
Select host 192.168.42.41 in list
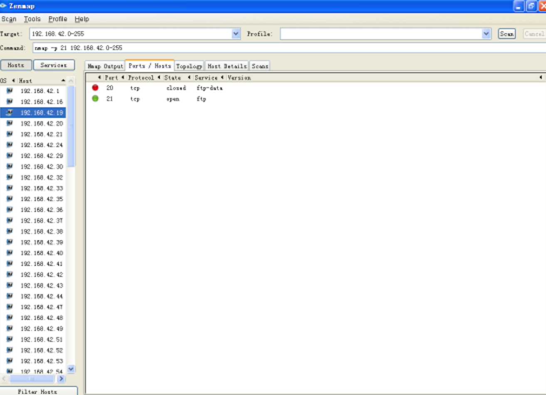tap(42, 264)
